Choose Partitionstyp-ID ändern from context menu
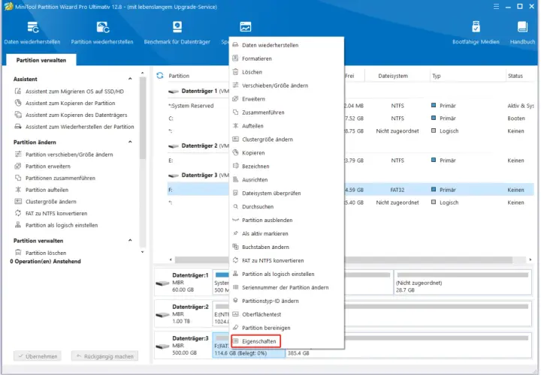The image size is (541, 375). click(x=286, y=301)
